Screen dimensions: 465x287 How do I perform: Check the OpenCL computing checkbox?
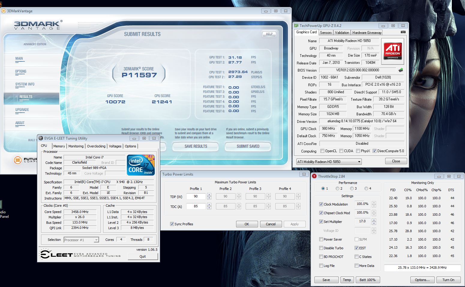[322, 151]
